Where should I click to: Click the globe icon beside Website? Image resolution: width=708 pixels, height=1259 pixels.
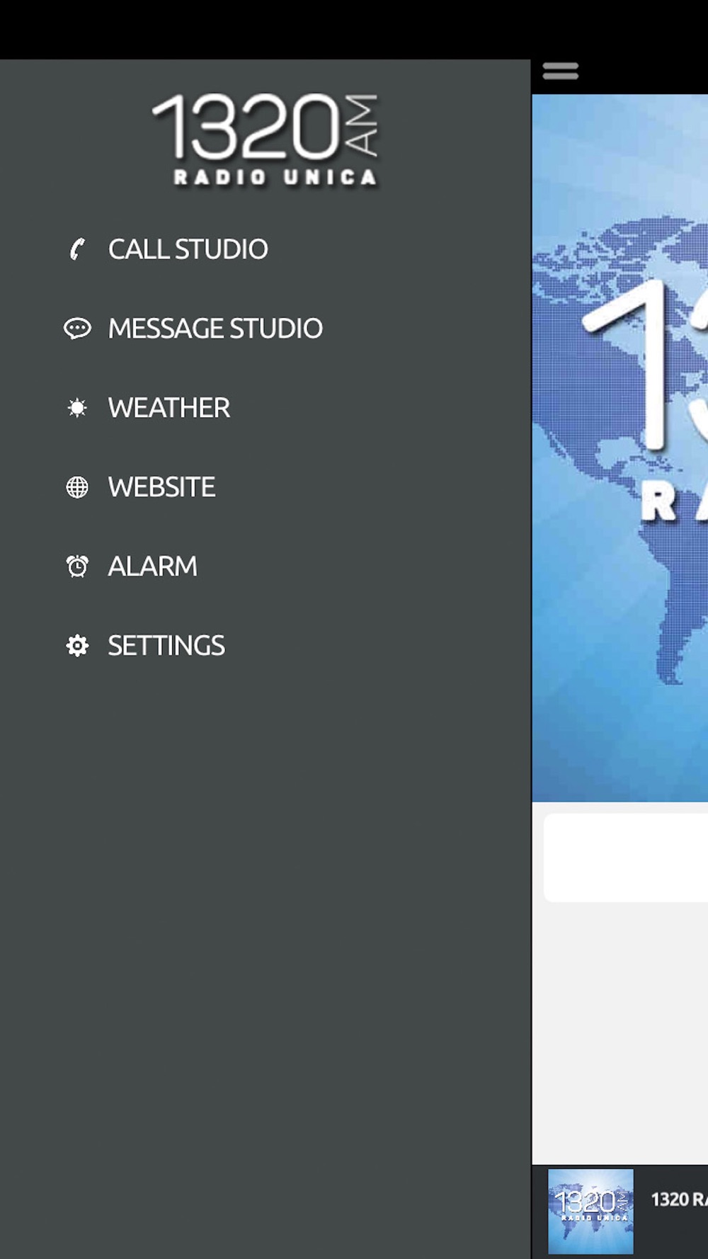tap(77, 487)
